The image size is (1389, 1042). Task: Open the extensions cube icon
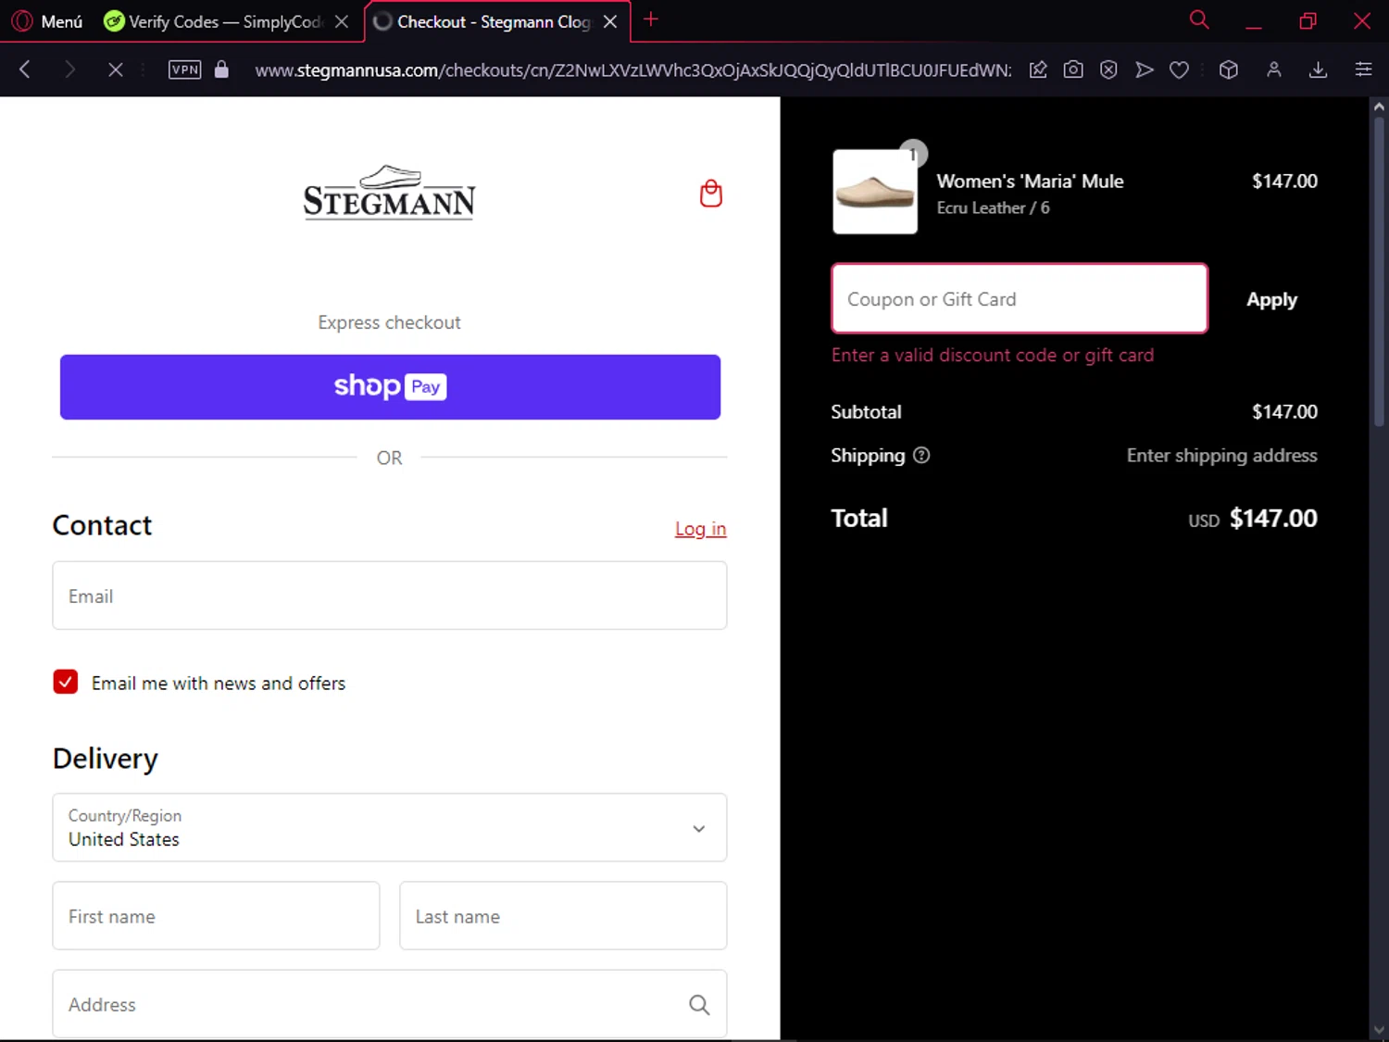click(1229, 69)
